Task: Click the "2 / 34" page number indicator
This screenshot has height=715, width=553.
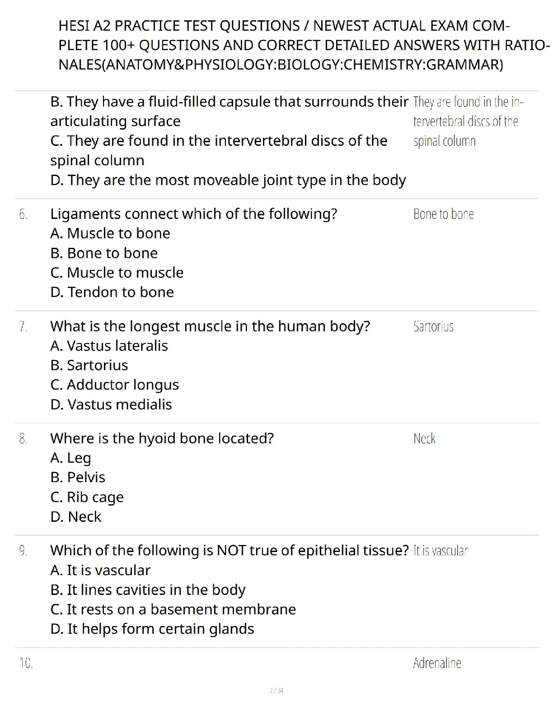Action: [276, 690]
